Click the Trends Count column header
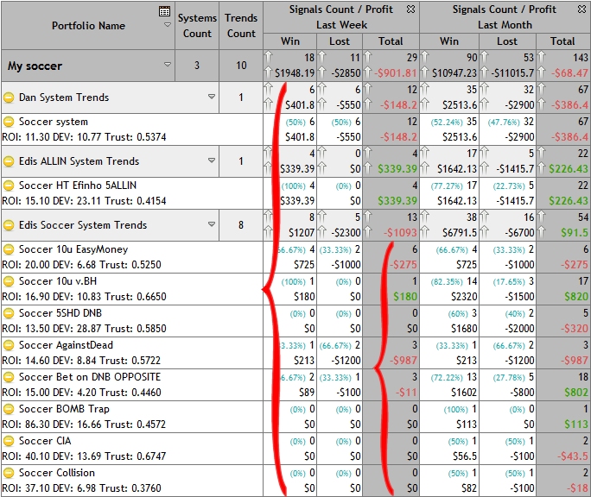 click(241, 25)
